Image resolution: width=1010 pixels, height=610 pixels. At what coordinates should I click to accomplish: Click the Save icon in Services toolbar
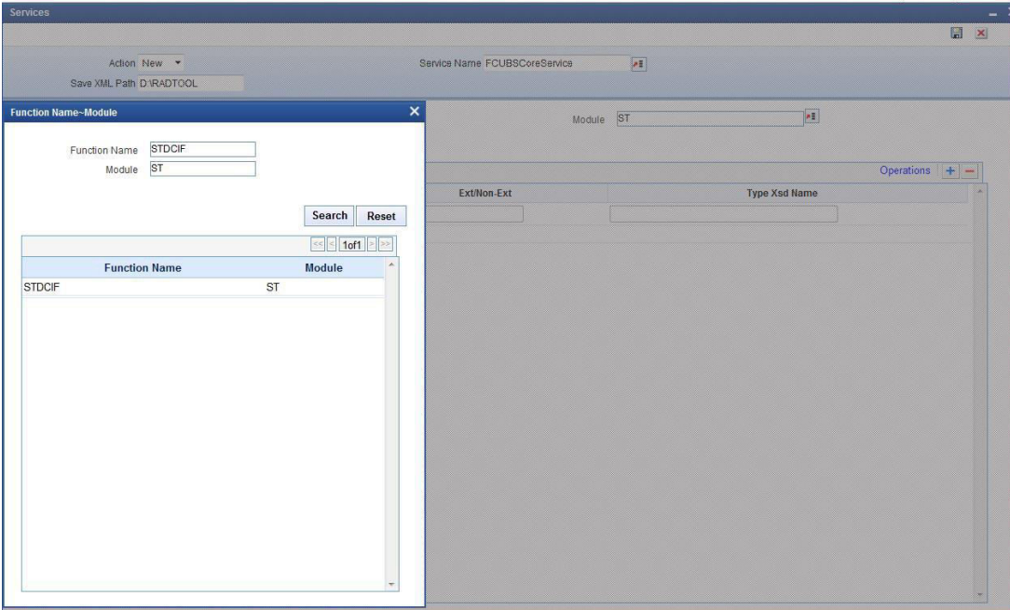(957, 33)
